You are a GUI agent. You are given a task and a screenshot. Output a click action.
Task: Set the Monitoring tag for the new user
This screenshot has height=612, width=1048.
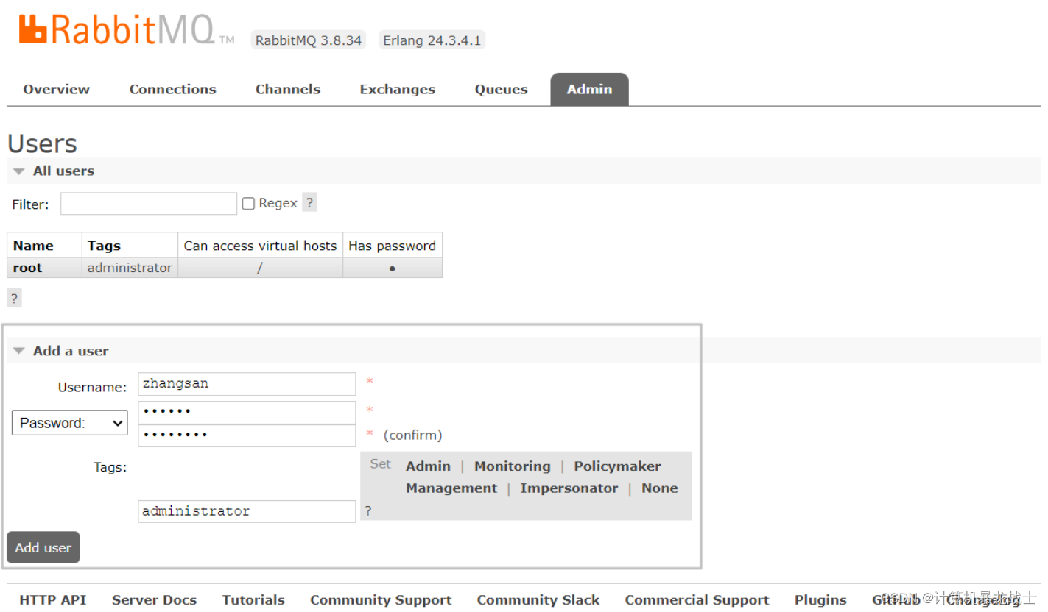(512, 465)
